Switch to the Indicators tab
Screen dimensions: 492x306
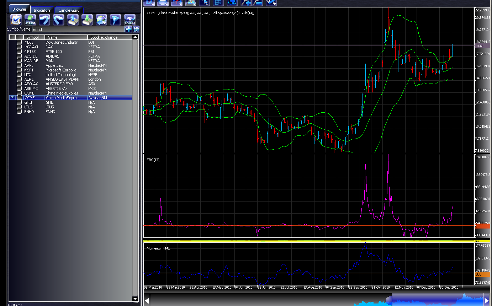42,10
